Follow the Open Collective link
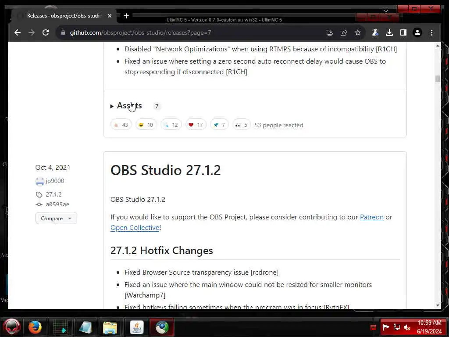This screenshot has height=337, width=449. tap(135, 228)
